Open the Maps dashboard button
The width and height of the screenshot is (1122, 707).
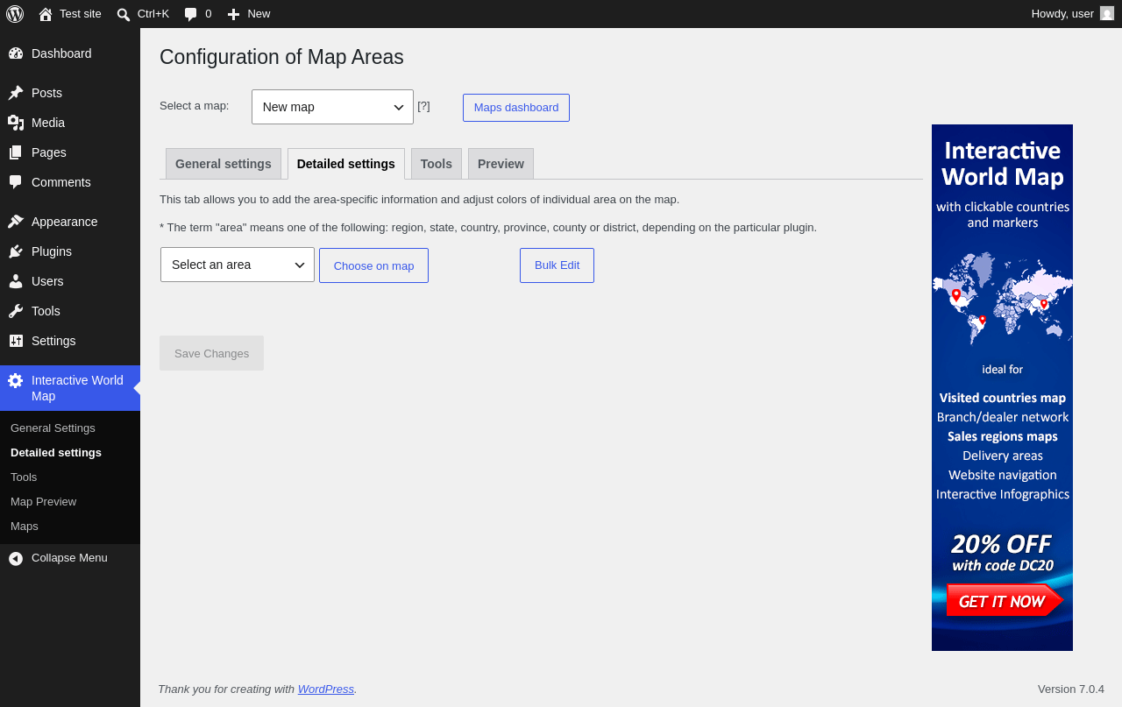click(x=516, y=108)
